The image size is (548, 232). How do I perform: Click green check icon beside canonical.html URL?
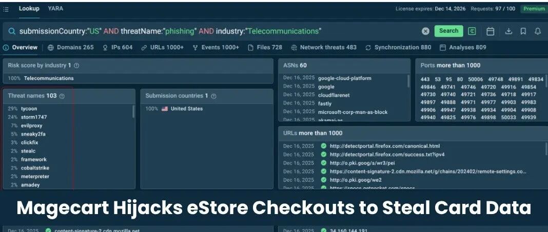[324, 146]
